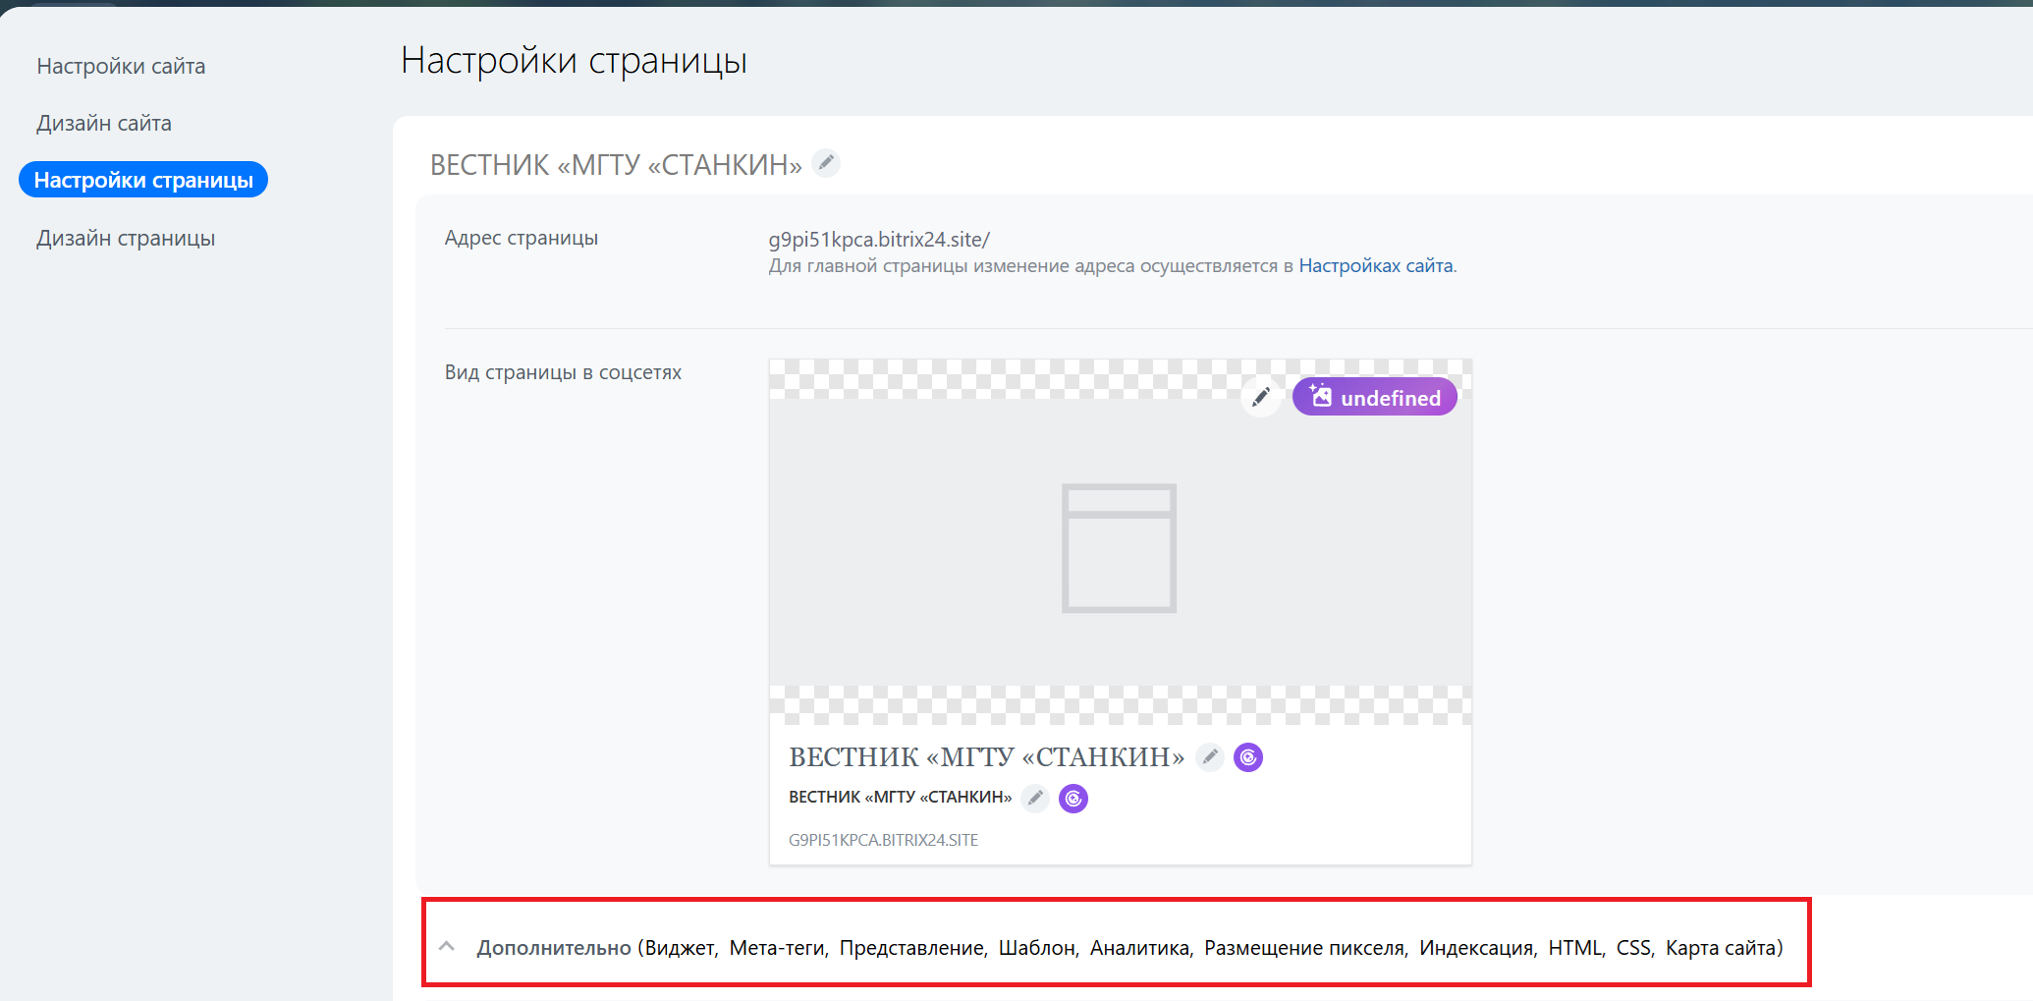This screenshot has width=2033, height=1001.
Task: Click the Представление item in Дополнительно
Action: (911, 948)
